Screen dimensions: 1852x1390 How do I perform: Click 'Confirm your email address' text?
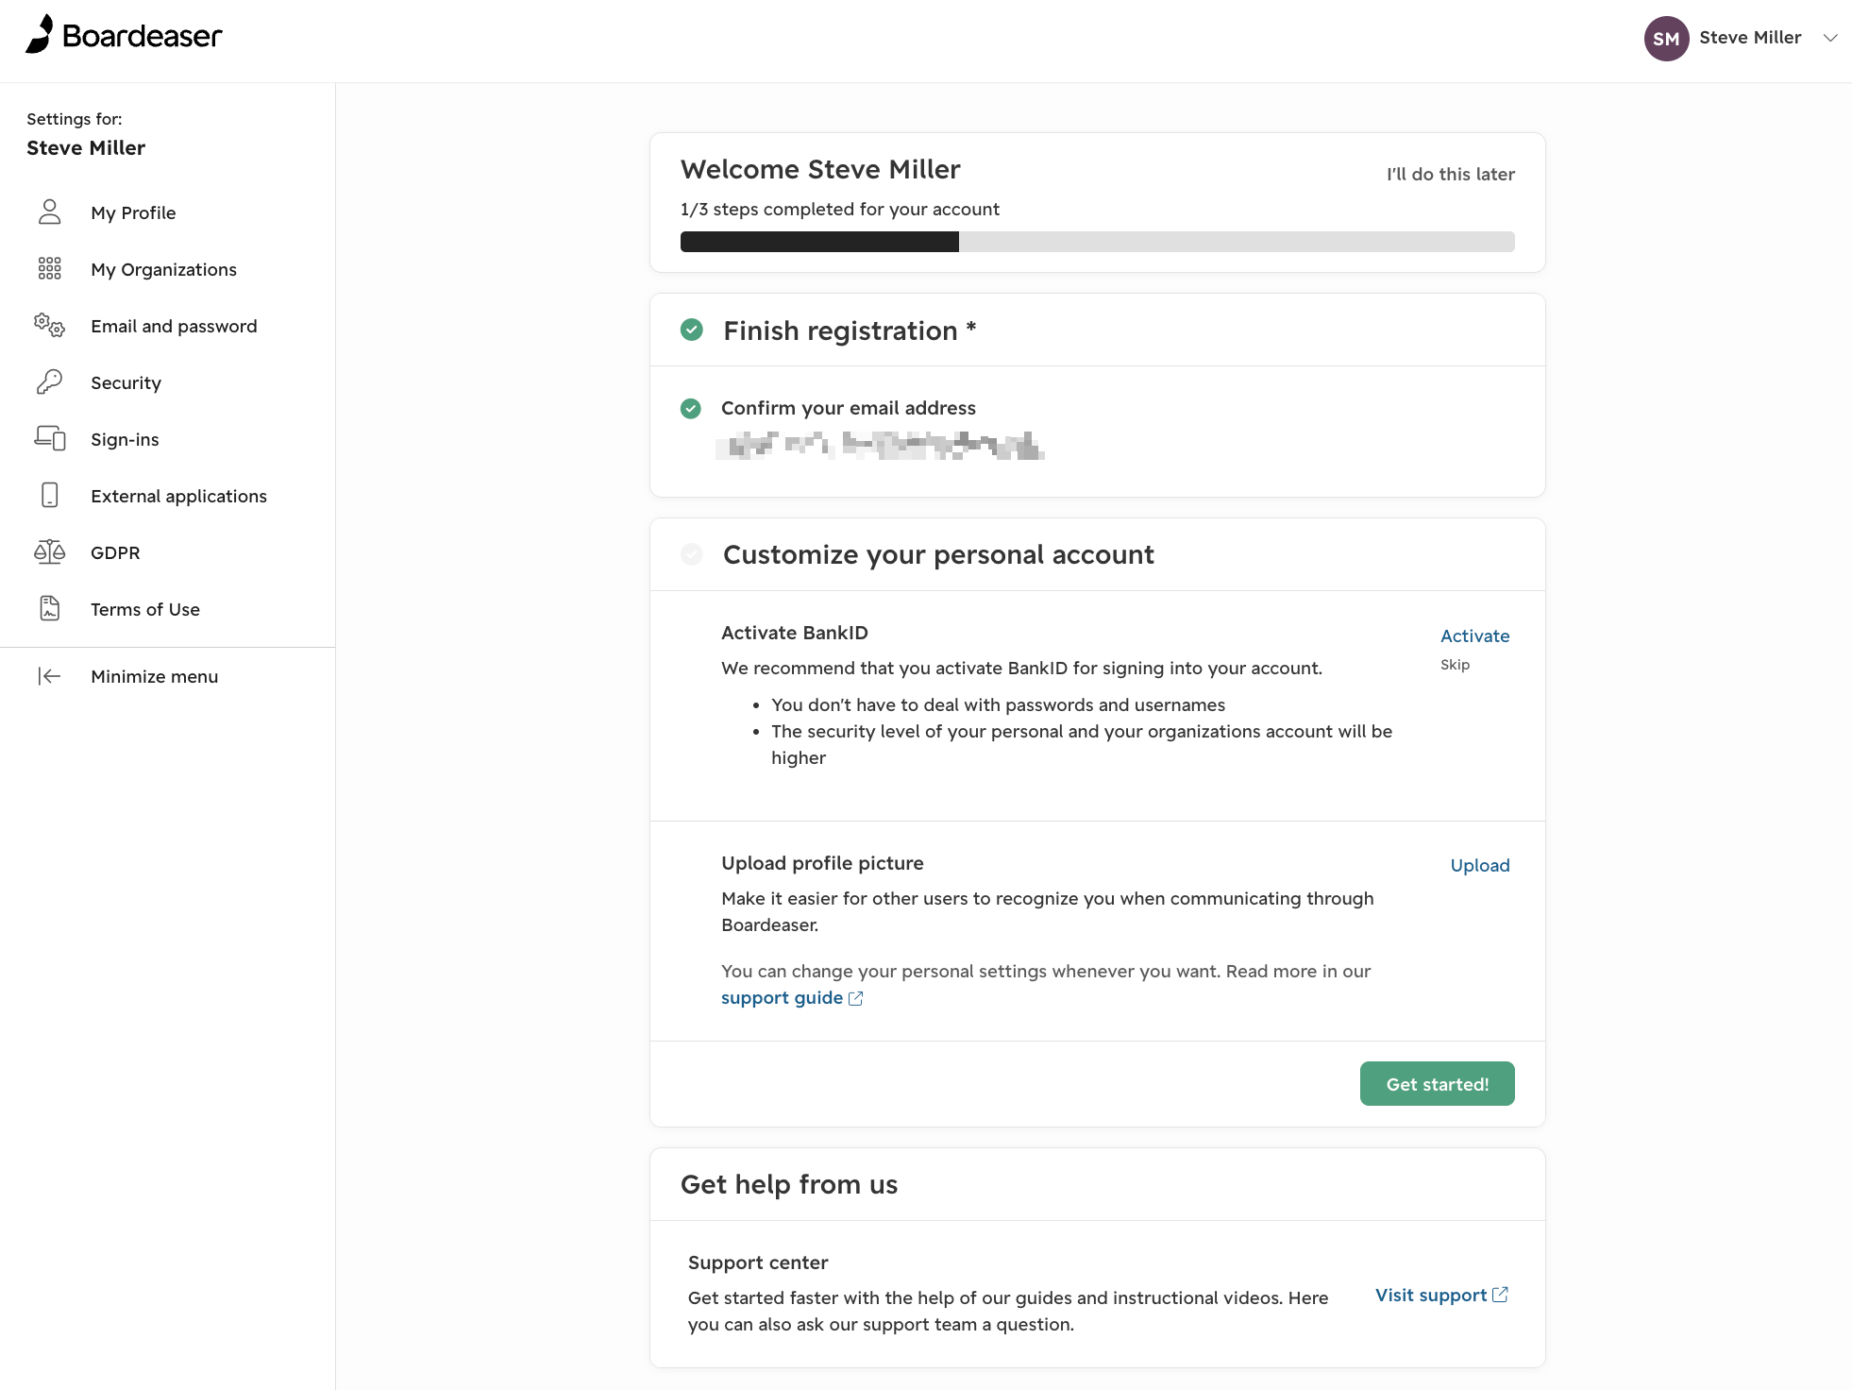(848, 409)
